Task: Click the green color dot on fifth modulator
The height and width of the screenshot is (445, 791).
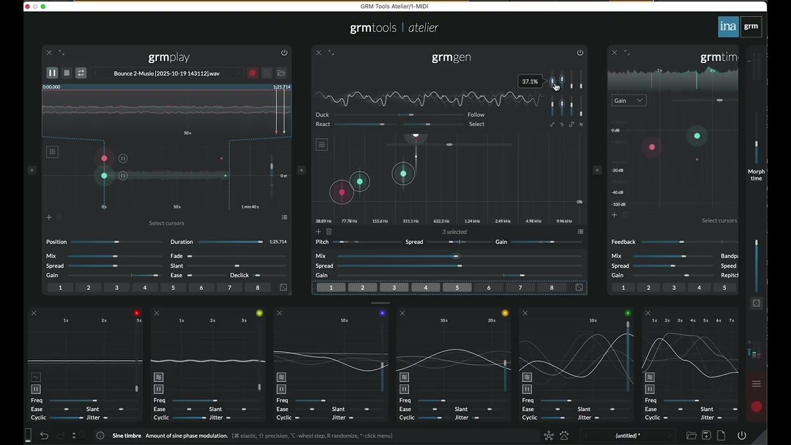Action: click(628, 313)
